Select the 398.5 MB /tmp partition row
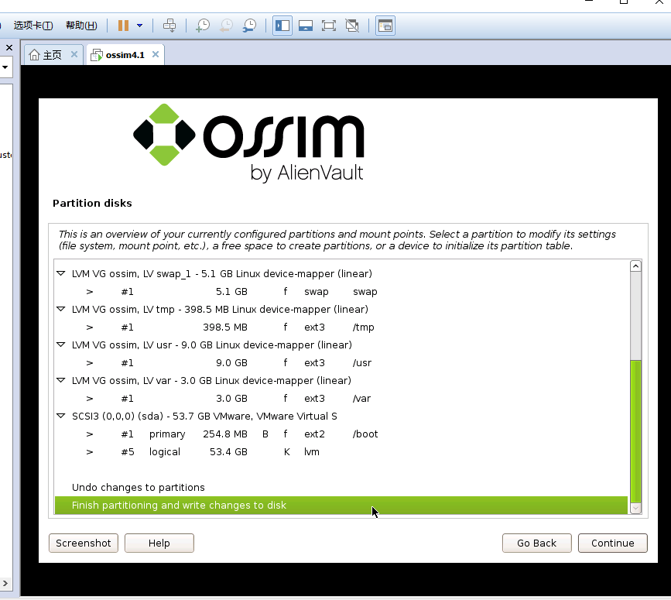This screenshot has height=600, width=671. [341, 327]
